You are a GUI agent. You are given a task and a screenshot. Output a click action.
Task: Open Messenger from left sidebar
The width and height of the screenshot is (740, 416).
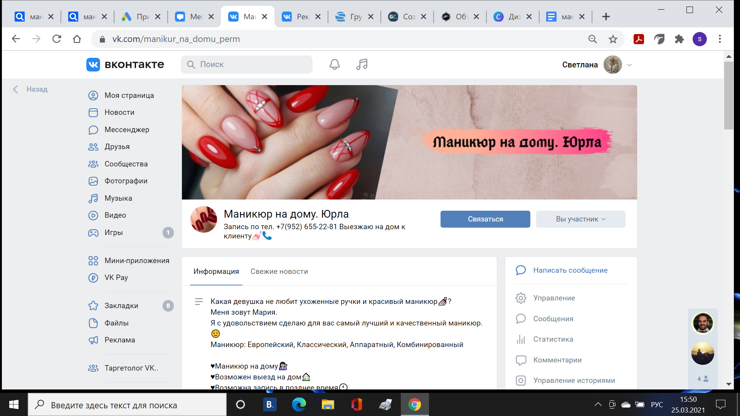coord(126,130)
